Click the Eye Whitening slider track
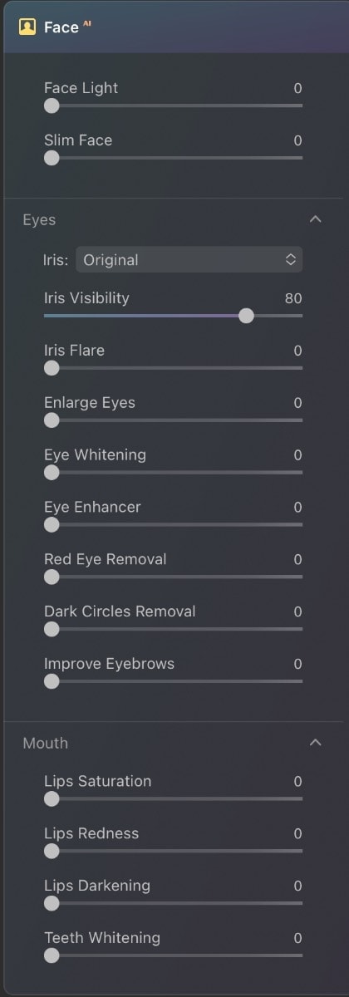This screenshot has width=349, height=997. tap(173, 473)
